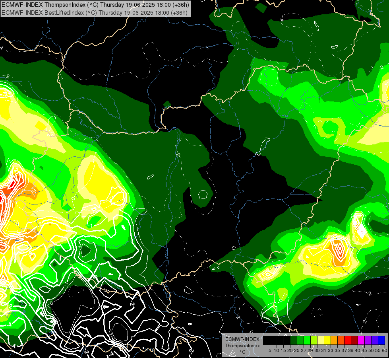Click the legend tick value 45
Image resolution: width=389 pixels, height=358 pixels.
pyautogui.click(x=364, y=350)
